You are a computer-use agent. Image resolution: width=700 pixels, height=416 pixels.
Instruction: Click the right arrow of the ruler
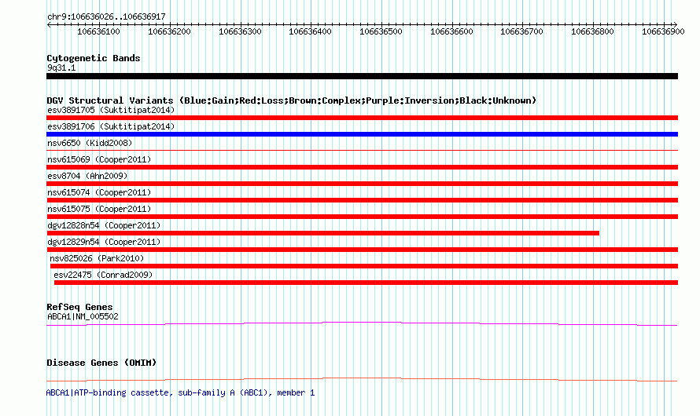tap(676, 24)
